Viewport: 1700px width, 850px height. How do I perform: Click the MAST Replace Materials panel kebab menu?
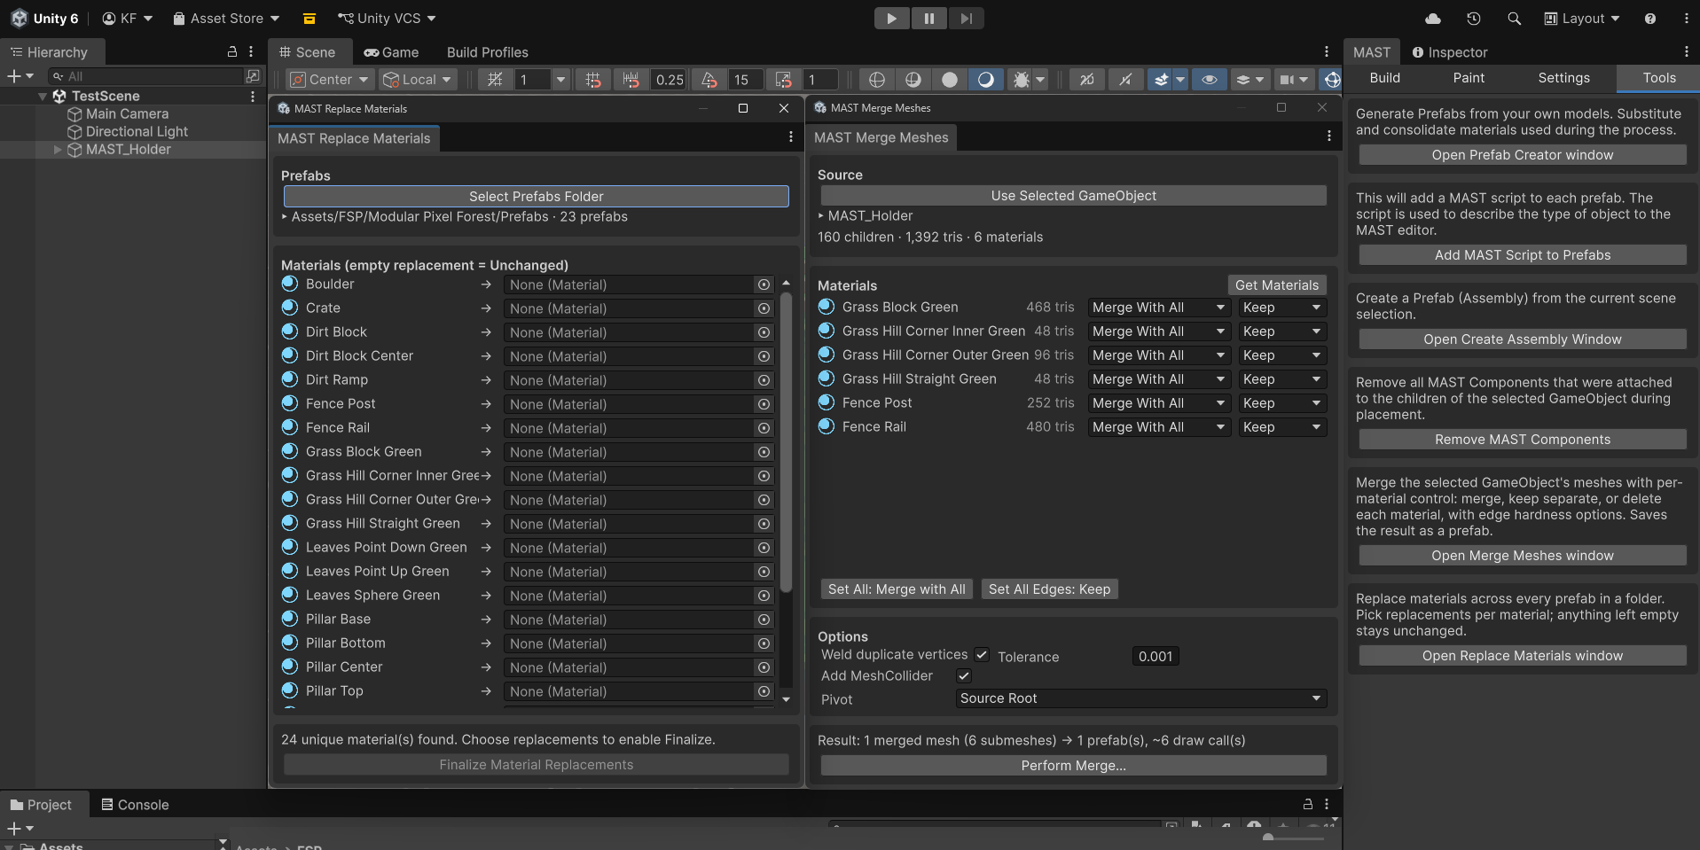tap(790, 137)
